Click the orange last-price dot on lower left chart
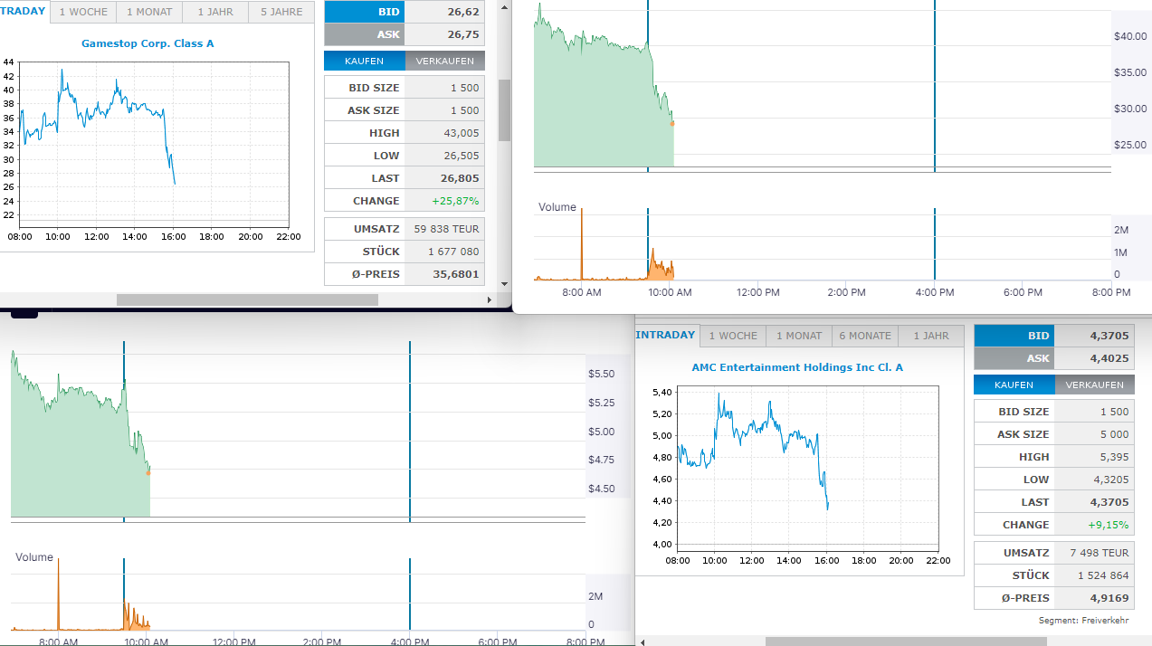The image size is (1152, 646). tap(148, 472)
